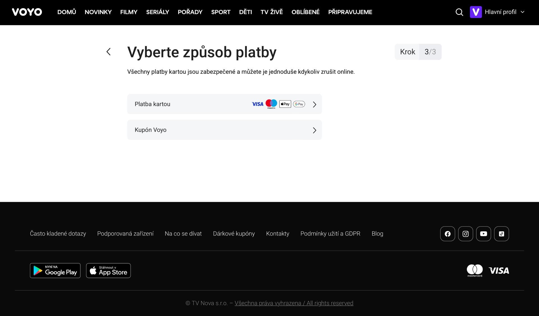The width and height of the screenshot is (539, 316).
Task: Select Kupón Voyo payment option
Action: point(225,130)
